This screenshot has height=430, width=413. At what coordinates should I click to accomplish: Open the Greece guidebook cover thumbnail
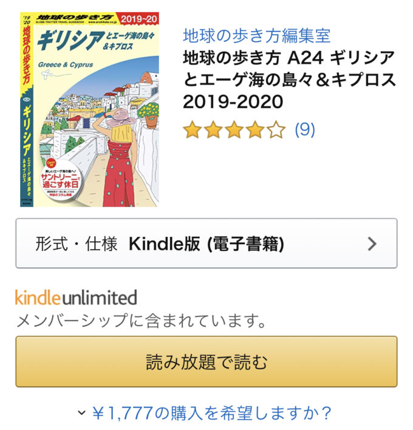(90, 109)
